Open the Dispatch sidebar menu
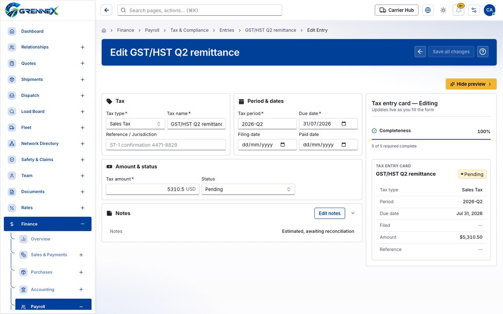Image resolution: width=503 pixels, height=314 pixels. point(30,95)
